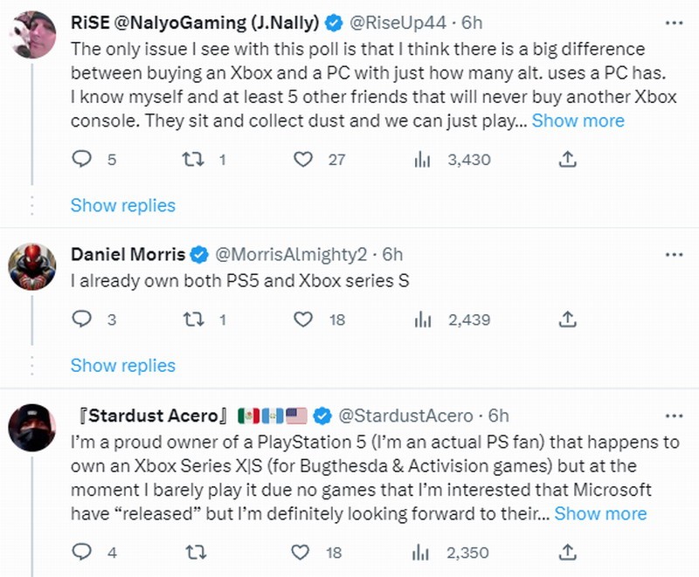Image resolution: width=699 pixels, height=577 pixels.
Task: View analytics showing 3,430 views
Action: coord(423,159)
